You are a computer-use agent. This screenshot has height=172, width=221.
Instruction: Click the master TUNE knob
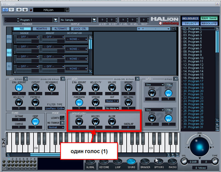click(x=215, y=161)
